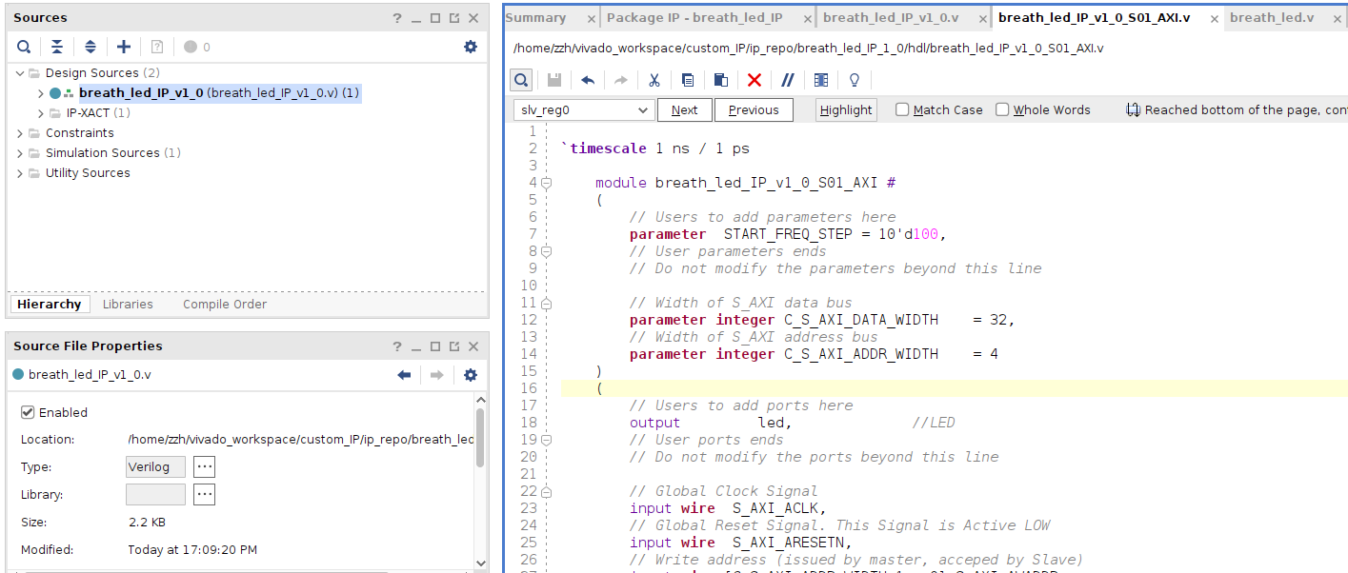1348x573 pixels.
Task: Click the Highlight button
Action: 846,110
